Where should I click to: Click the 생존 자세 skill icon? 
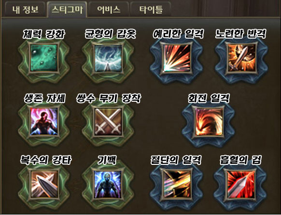click(x=44, y=121)
